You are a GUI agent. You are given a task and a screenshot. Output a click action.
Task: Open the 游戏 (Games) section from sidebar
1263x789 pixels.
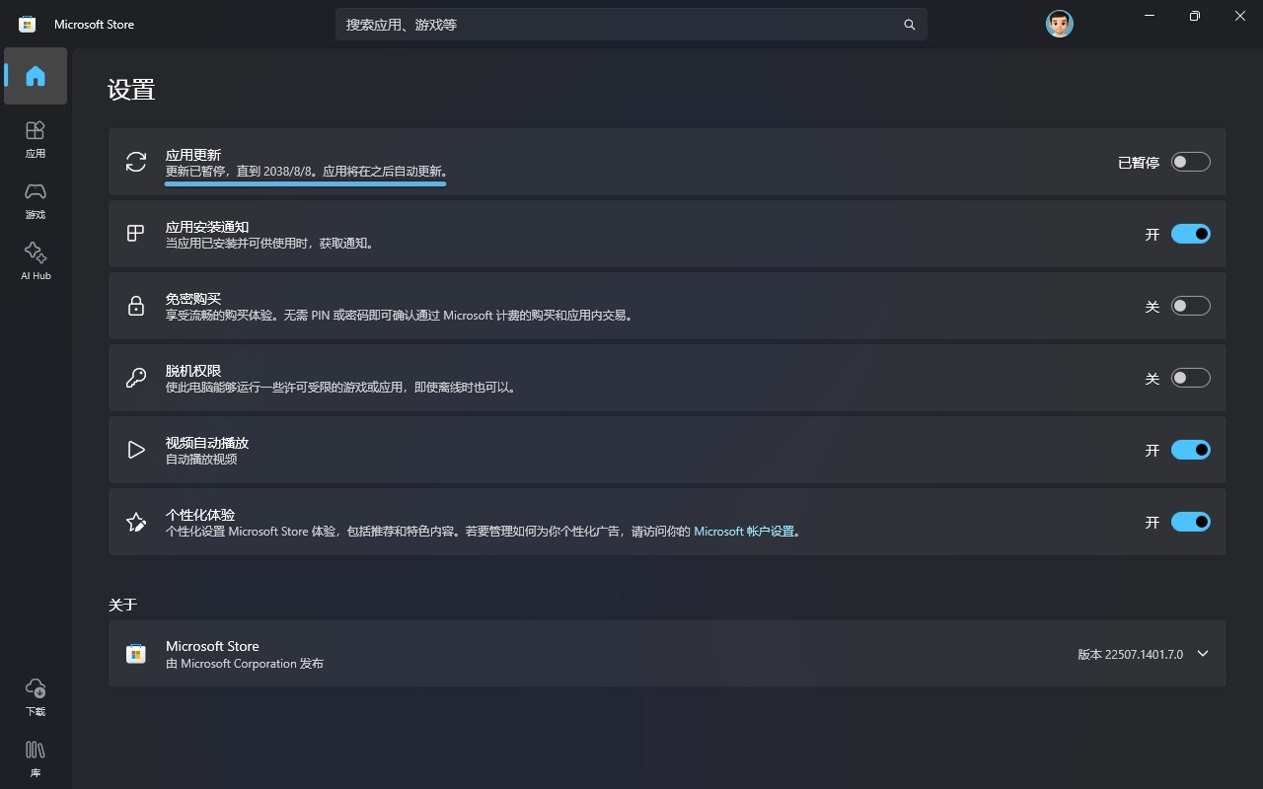click(35, 199)
